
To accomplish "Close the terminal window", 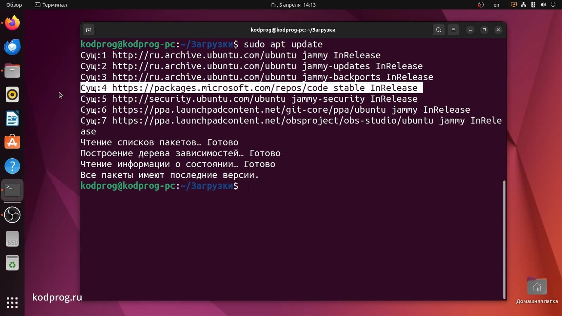I will click(498, 30).
